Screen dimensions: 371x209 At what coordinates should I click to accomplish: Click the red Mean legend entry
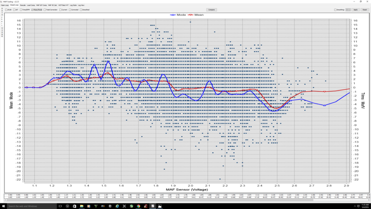pos(197,15)
